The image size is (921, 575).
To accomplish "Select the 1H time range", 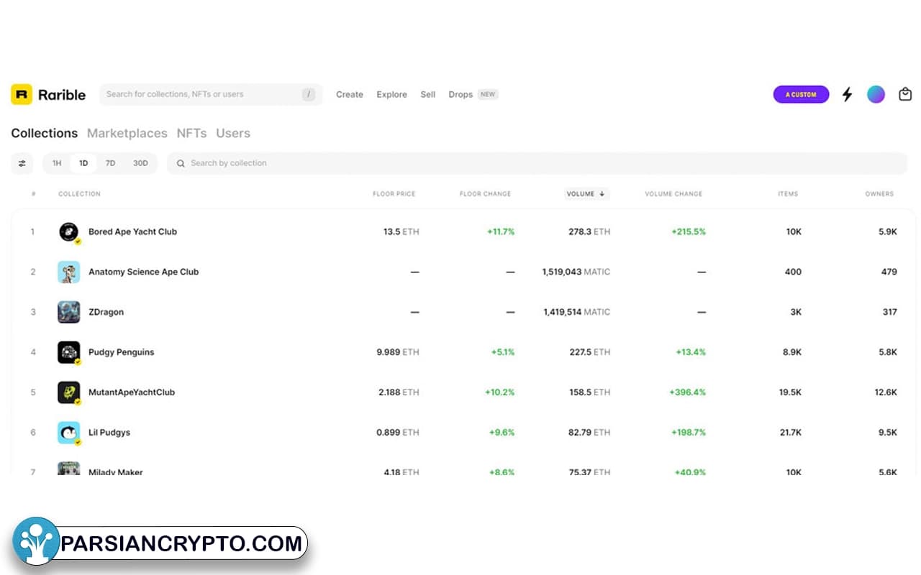I will (x=57, y=163).
